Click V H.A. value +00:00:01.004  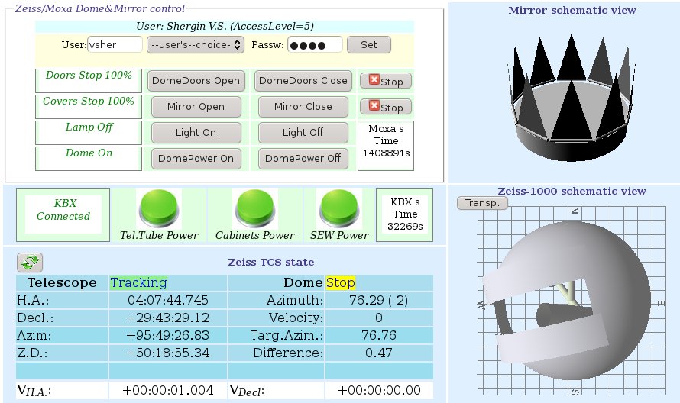(168, 391)
